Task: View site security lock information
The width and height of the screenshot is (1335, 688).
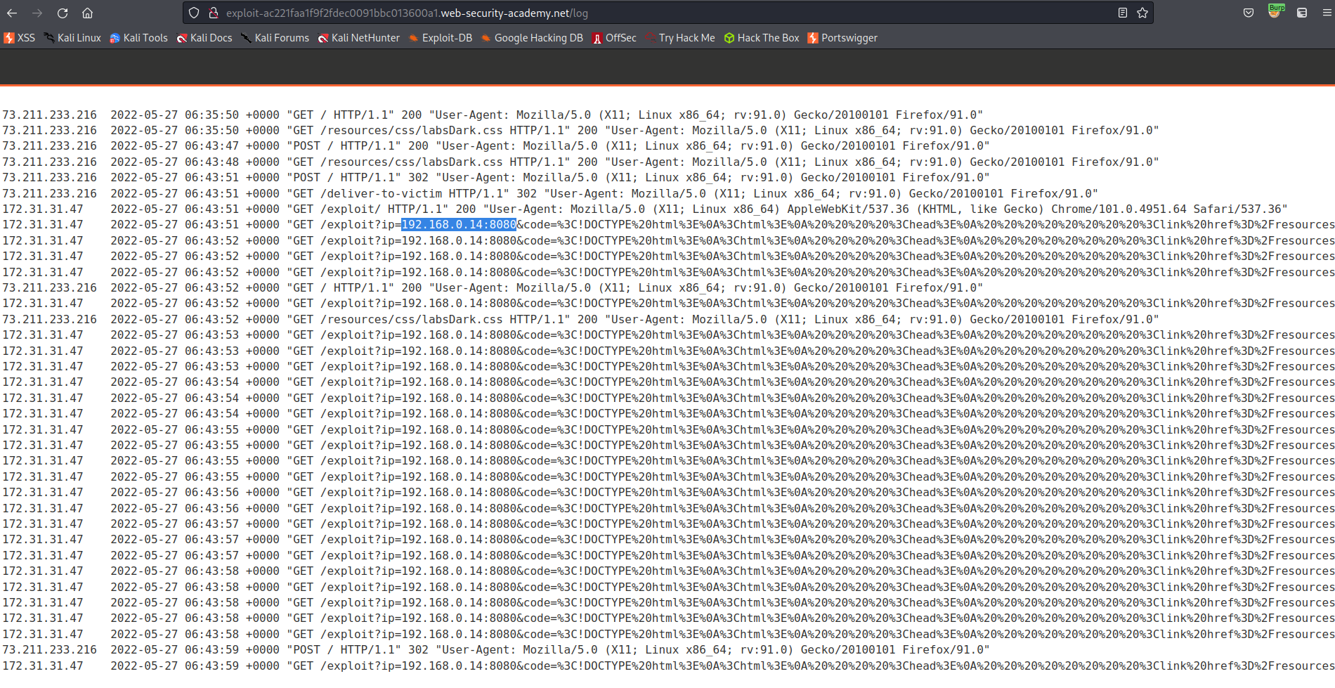Action: tap(214, 13)
